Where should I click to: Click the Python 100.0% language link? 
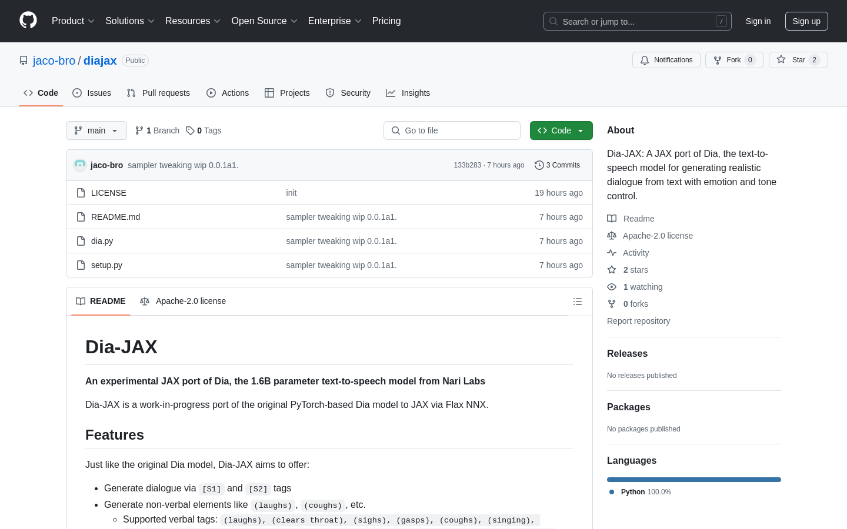tap(640, 492)
